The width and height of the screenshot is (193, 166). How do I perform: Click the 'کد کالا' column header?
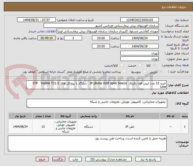pos(170,116)
